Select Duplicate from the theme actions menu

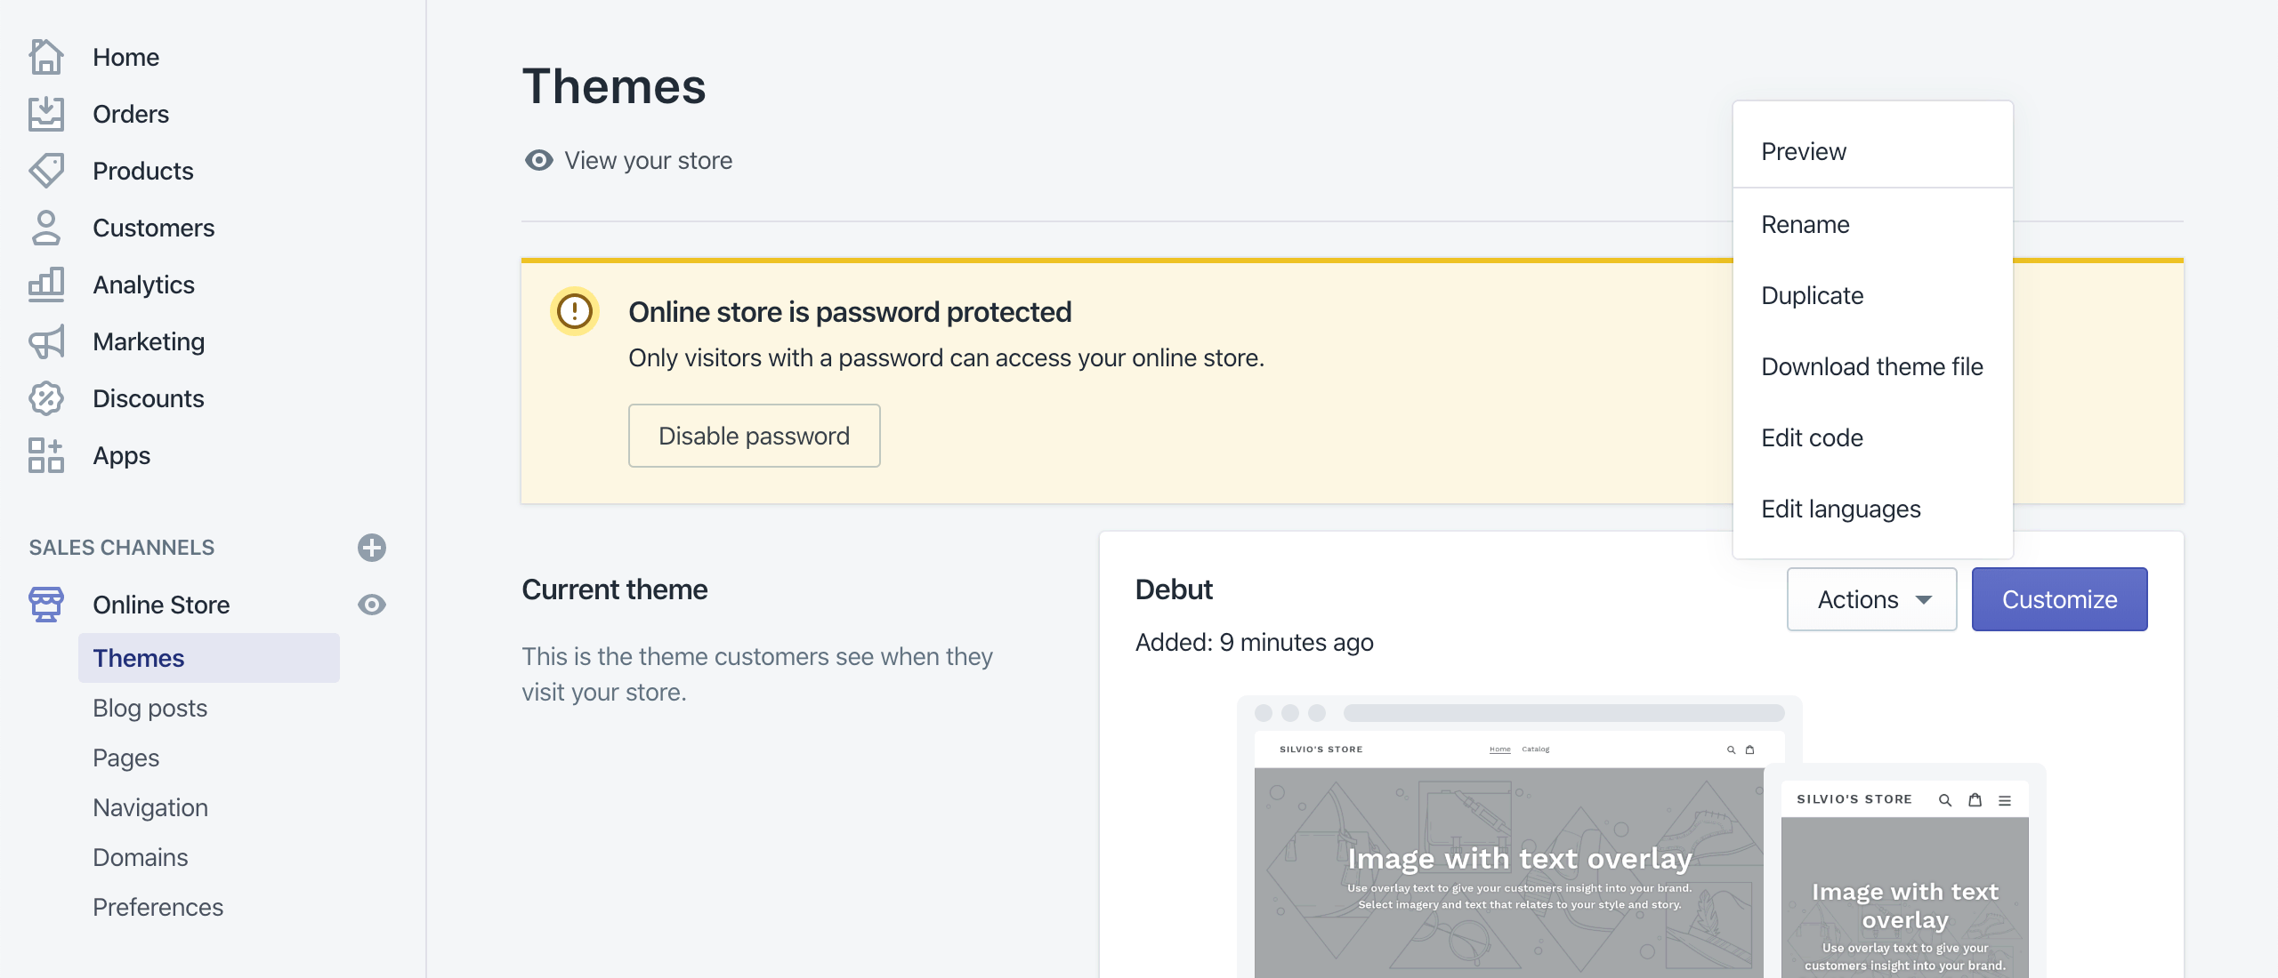(x=1812, y=295)
